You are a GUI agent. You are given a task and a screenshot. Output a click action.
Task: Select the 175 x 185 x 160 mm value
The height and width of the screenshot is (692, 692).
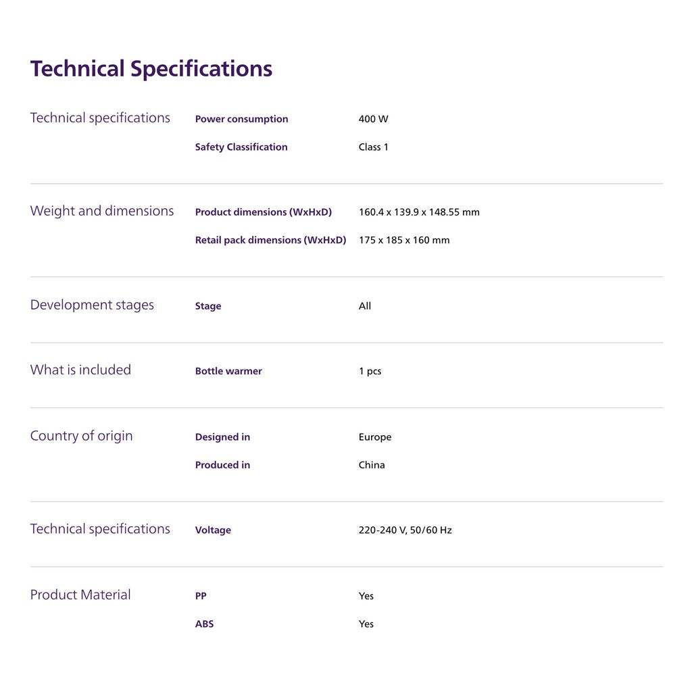coord(404,240)
